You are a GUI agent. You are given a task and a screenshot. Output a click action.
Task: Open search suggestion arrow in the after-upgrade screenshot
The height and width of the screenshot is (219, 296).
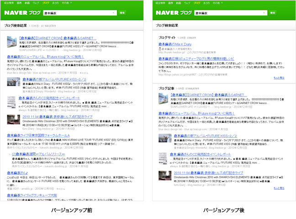[264, 13]
